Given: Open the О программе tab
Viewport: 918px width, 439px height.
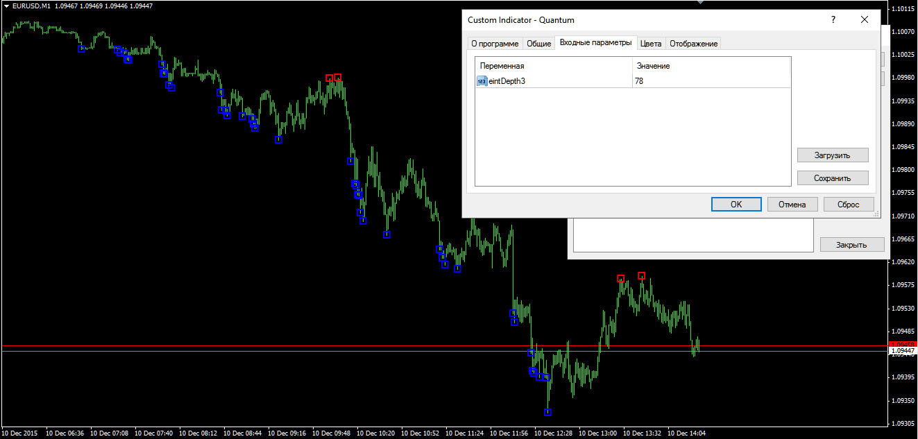Looking at the screenshot, I should [x=494, y=44].
